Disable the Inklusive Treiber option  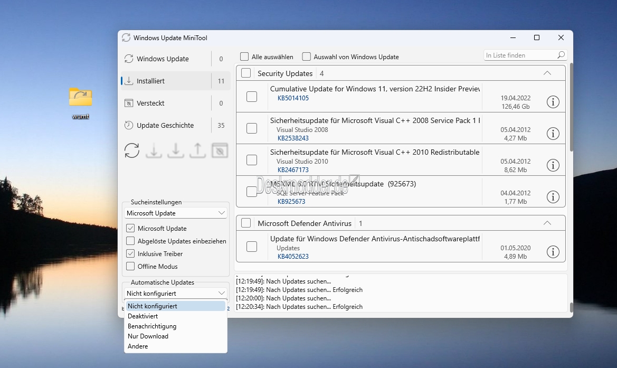tap(130, 254)
